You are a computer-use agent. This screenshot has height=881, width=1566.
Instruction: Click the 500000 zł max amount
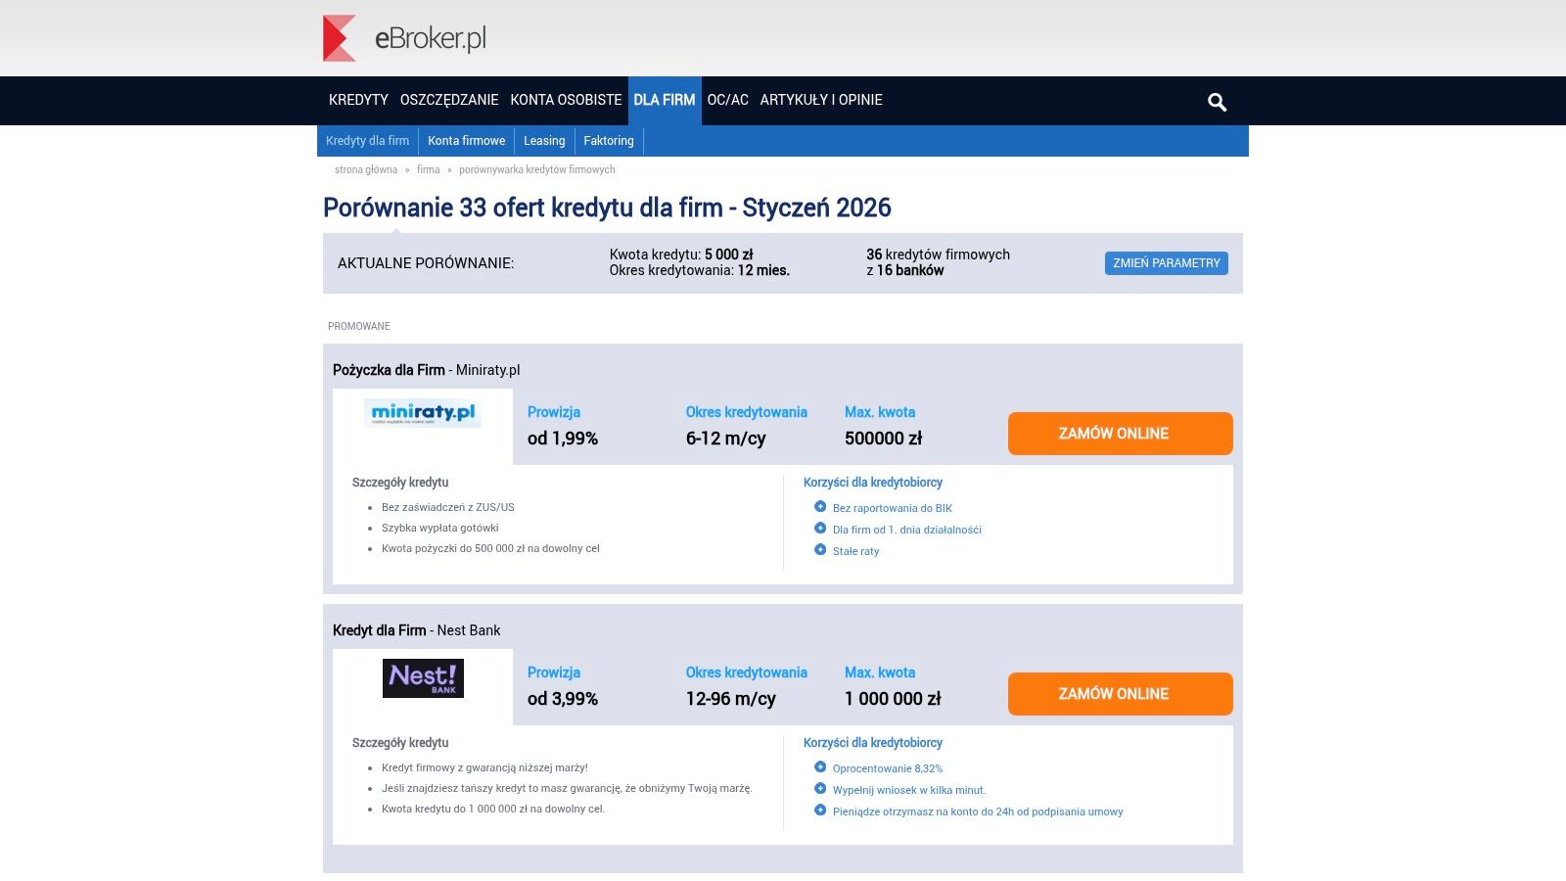[x=884, y=439]
